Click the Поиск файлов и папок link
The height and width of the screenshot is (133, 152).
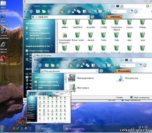click(x=40, y=38)
